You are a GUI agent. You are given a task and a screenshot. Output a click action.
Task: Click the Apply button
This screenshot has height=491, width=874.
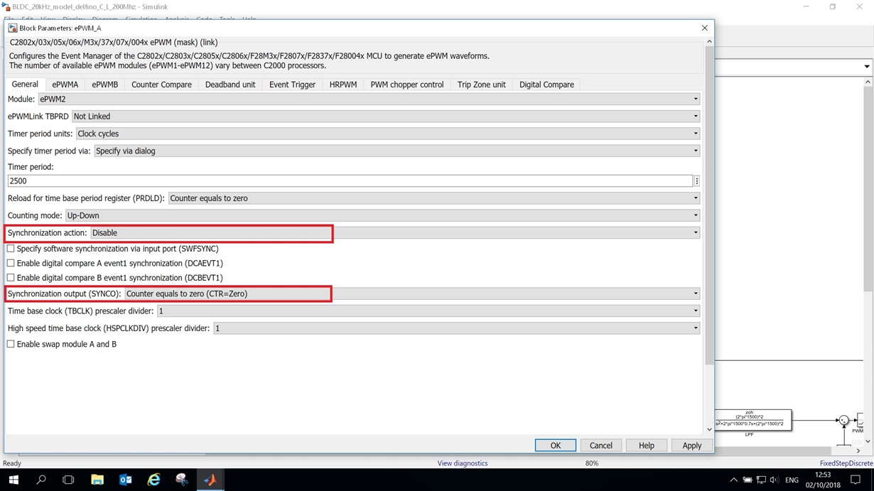(691, 445)
